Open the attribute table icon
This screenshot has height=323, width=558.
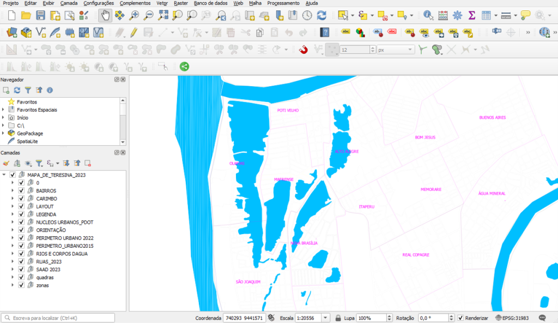tap(486, 15)
